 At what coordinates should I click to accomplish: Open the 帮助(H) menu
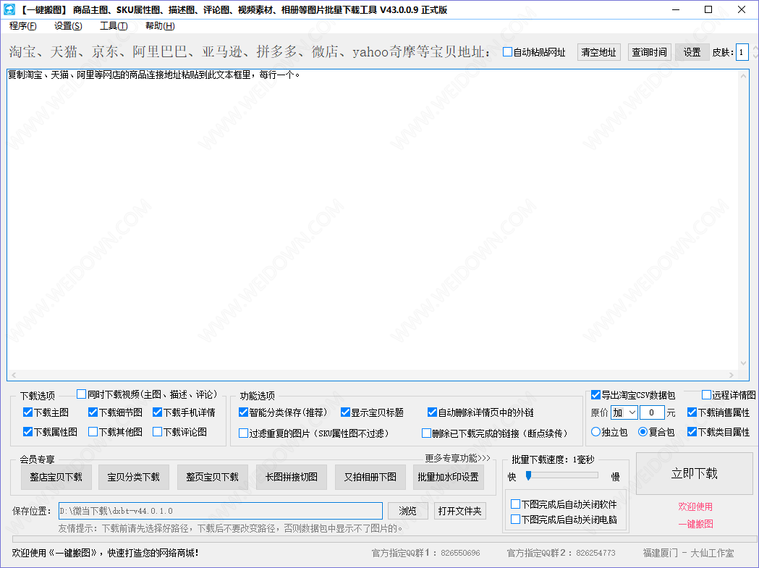[x=160, y=26]
